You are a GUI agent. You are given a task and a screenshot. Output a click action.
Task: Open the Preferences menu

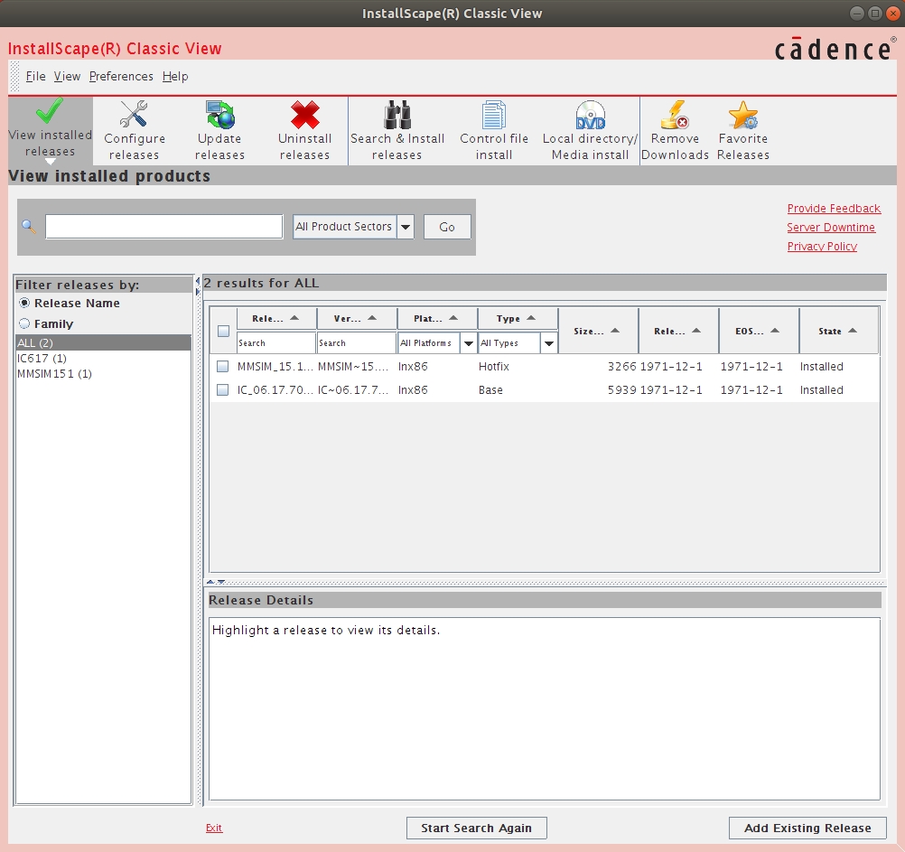[x=121, y=76]
